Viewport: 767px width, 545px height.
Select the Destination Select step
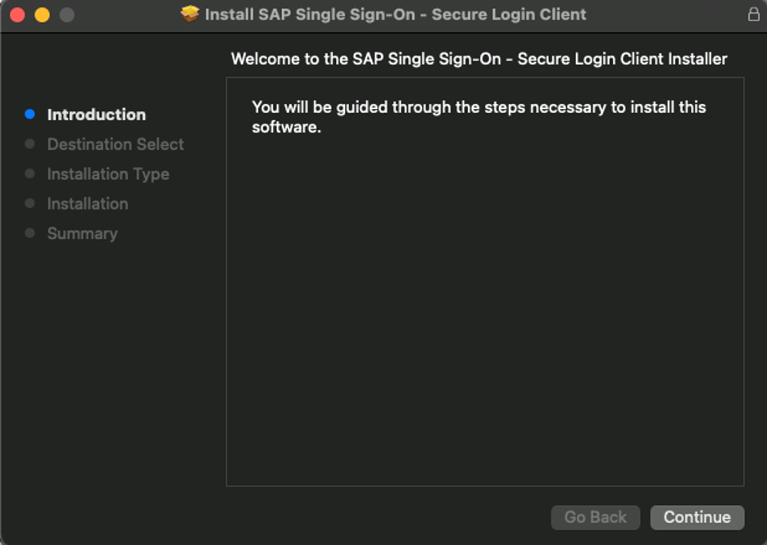tap(116, 144)
